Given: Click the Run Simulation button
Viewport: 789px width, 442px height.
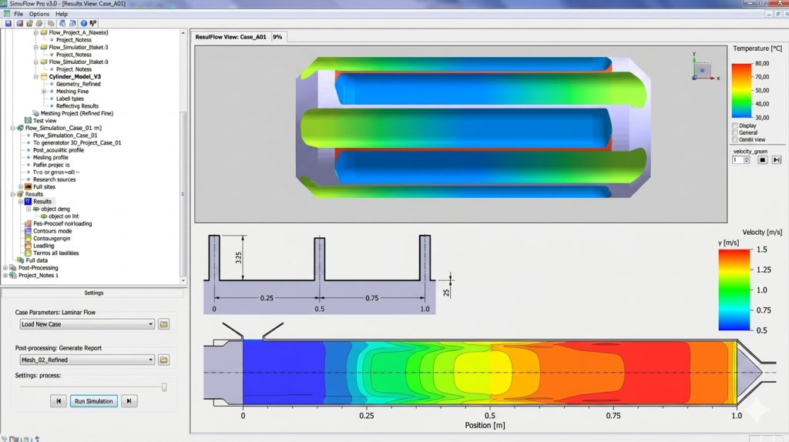Looking at the screenshot, I should 93,401.
